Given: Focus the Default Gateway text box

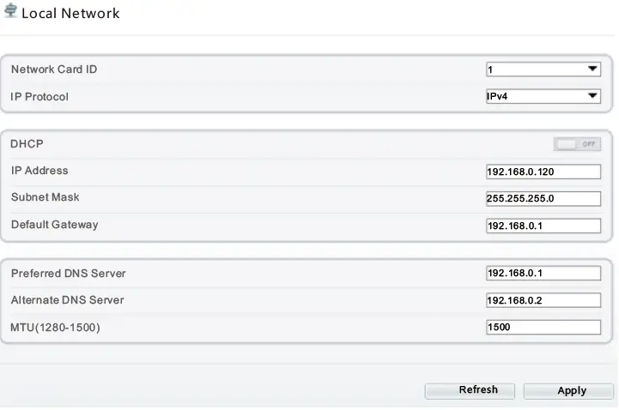Looking at the screenshot, I should point(543,226).
